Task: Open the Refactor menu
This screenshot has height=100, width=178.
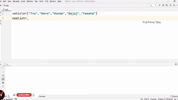Action: pyautogui.click(x=30, y=1)
